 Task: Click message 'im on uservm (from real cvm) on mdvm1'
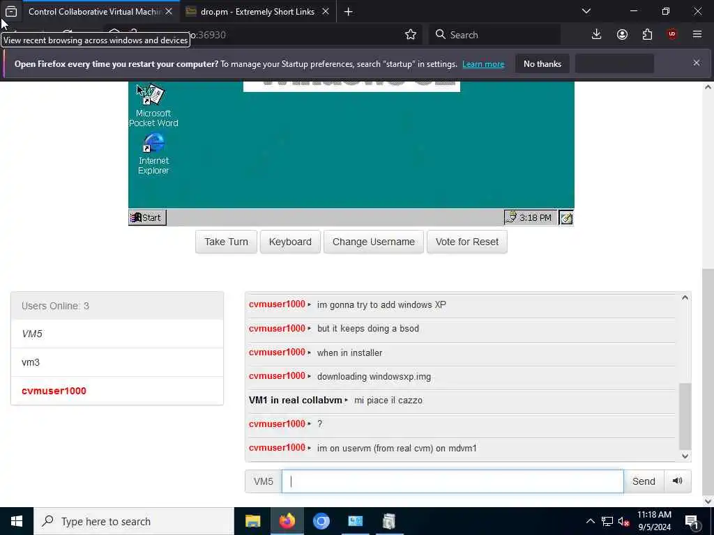[397, 448]
